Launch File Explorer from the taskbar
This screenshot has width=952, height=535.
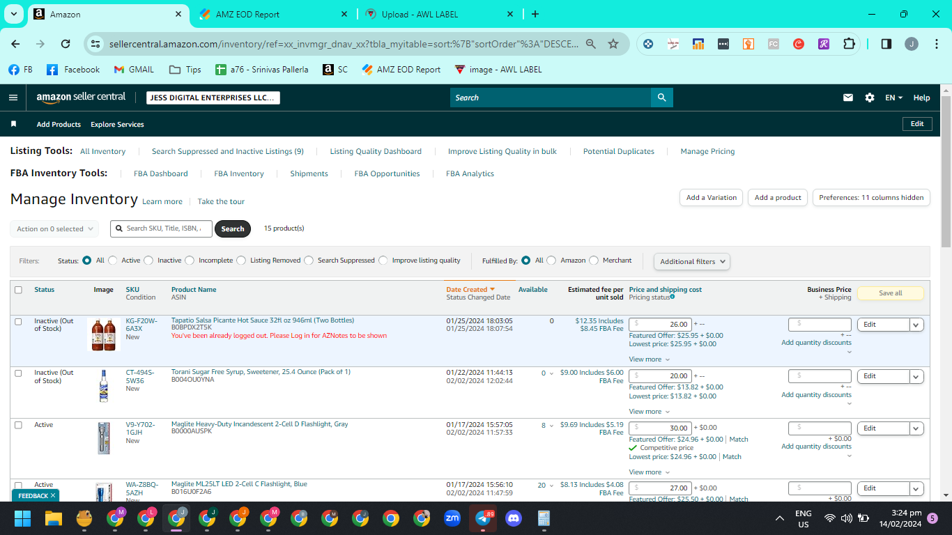pos(54,518)
